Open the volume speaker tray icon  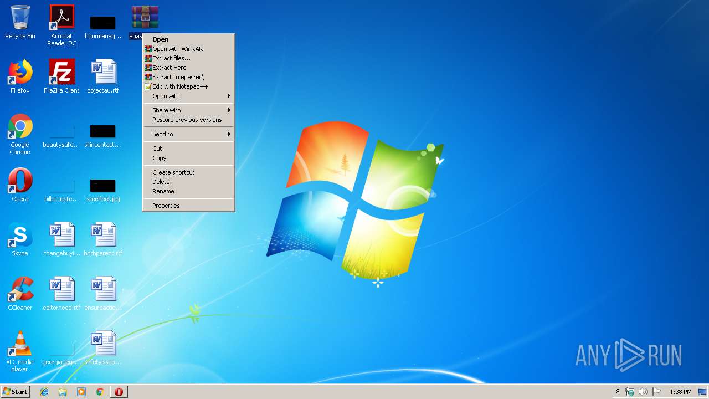(643, 392)
